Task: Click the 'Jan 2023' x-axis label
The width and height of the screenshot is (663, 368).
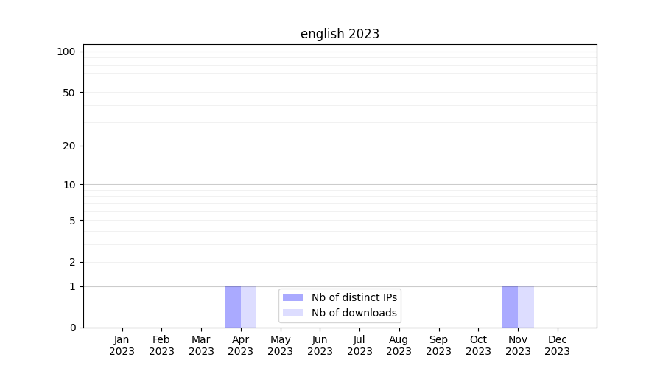Action: click(122, 345)
